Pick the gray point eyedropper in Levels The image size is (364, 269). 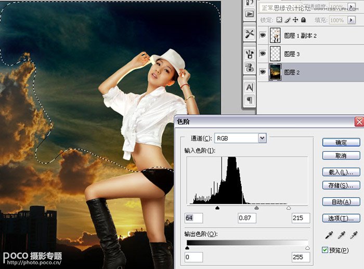(341, 235)
